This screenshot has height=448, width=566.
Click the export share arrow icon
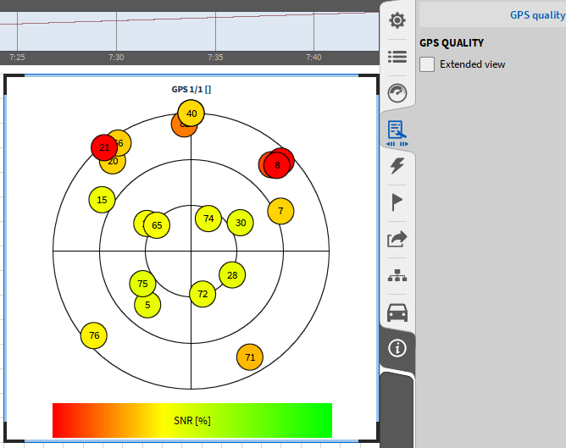pyautogui.click(x=397, y=240)
